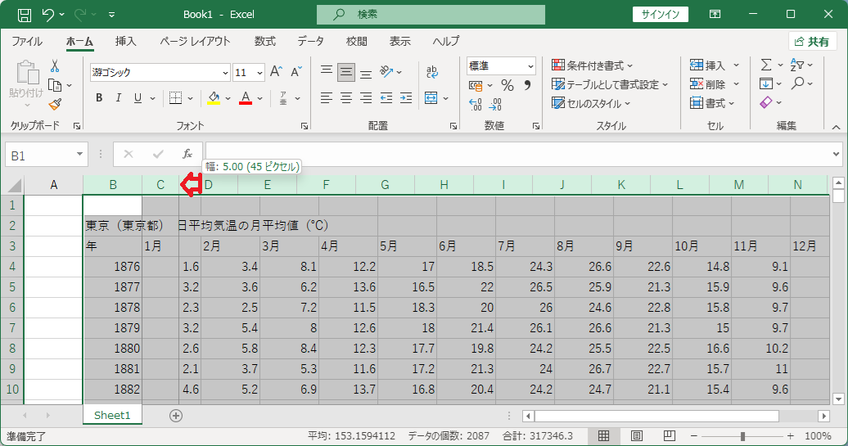Open the fill color dropdown arrow
Screen dimensions: 848x446
pos(228,98)
